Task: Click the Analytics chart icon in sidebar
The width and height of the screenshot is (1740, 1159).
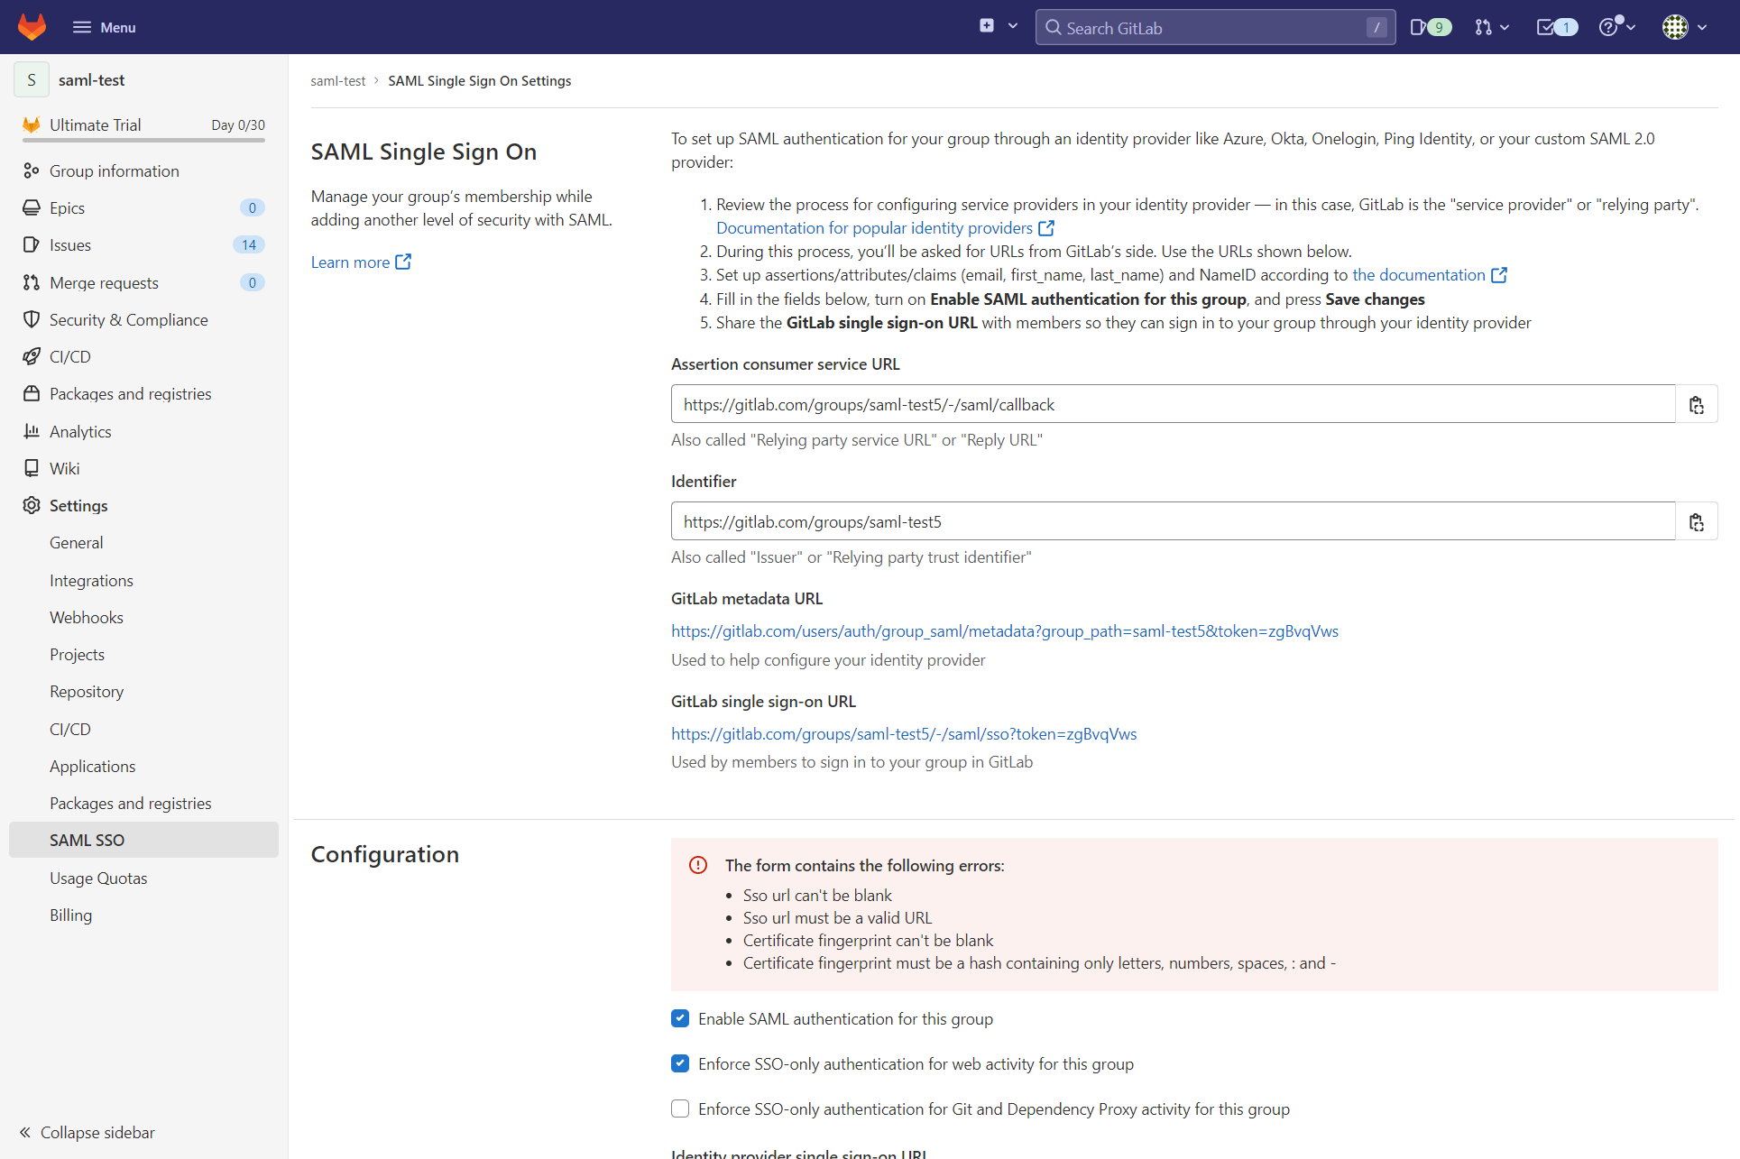Action: tap(32, 431)
